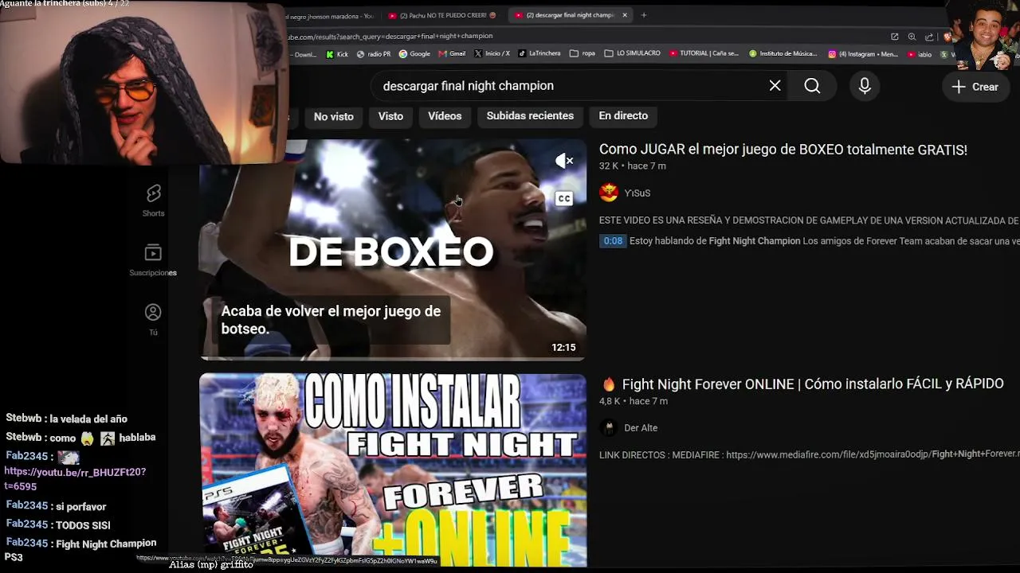Click the Fab2345 username beside TODOS SISI
Viewport: 1020px width, 573px height.
pos(27,524)
